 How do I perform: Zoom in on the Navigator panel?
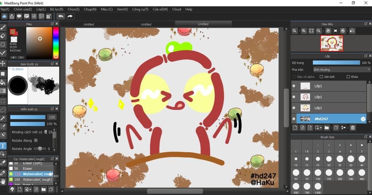(x=304, y=31)
